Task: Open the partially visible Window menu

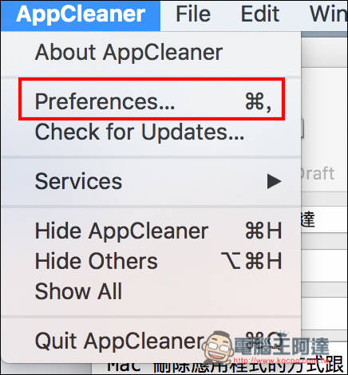Action: click(x=329, y=14)
